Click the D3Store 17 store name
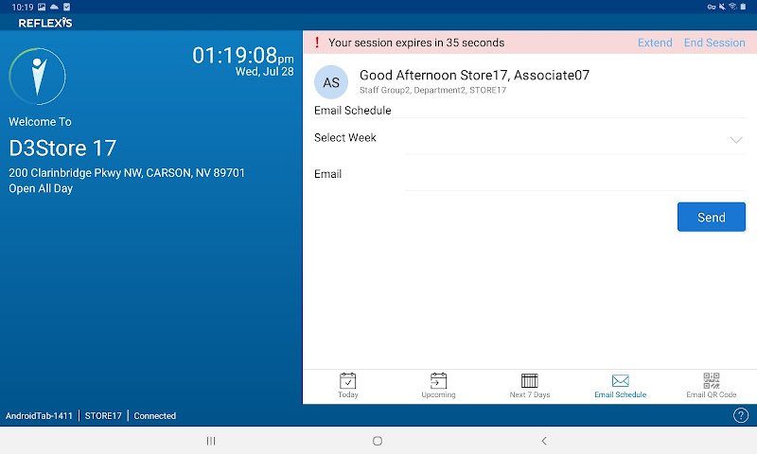This screenshot has width=757, height=454. (x=62, y=148)
